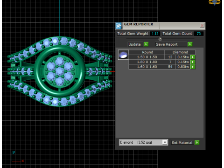224x168 pixels.
Task: Click the ring thumbnail icon in top-right corner
Action: [x=215, y=2]
